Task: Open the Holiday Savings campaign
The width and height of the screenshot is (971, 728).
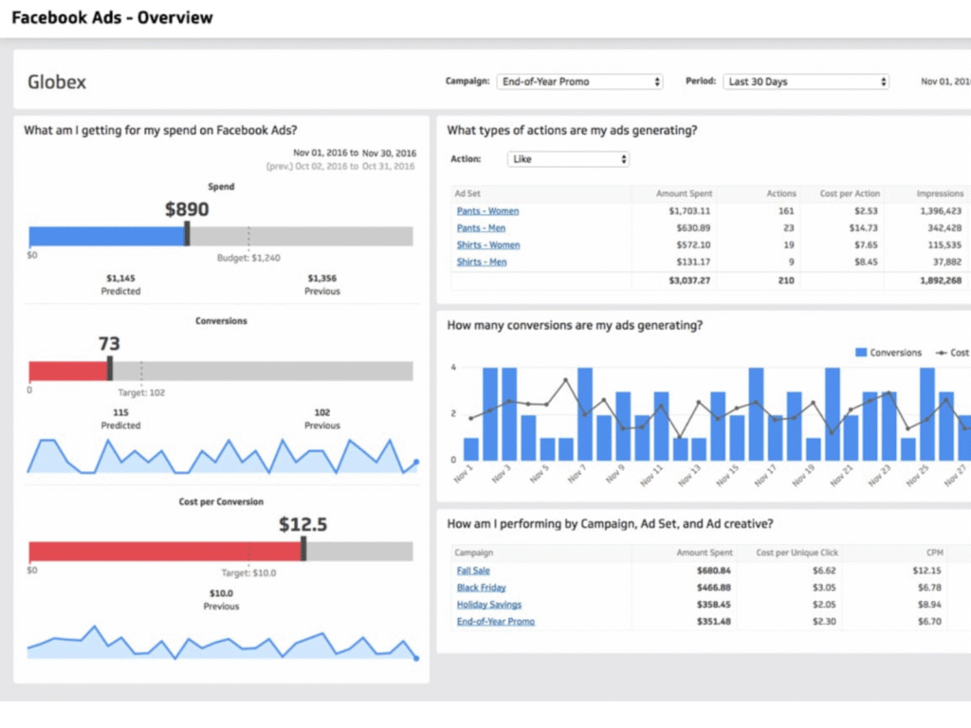Action: [488, 604]
